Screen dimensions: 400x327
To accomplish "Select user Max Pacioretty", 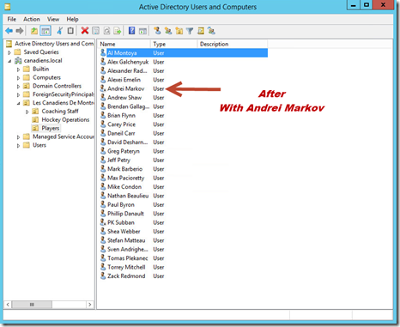I will [x=126, y=178].
